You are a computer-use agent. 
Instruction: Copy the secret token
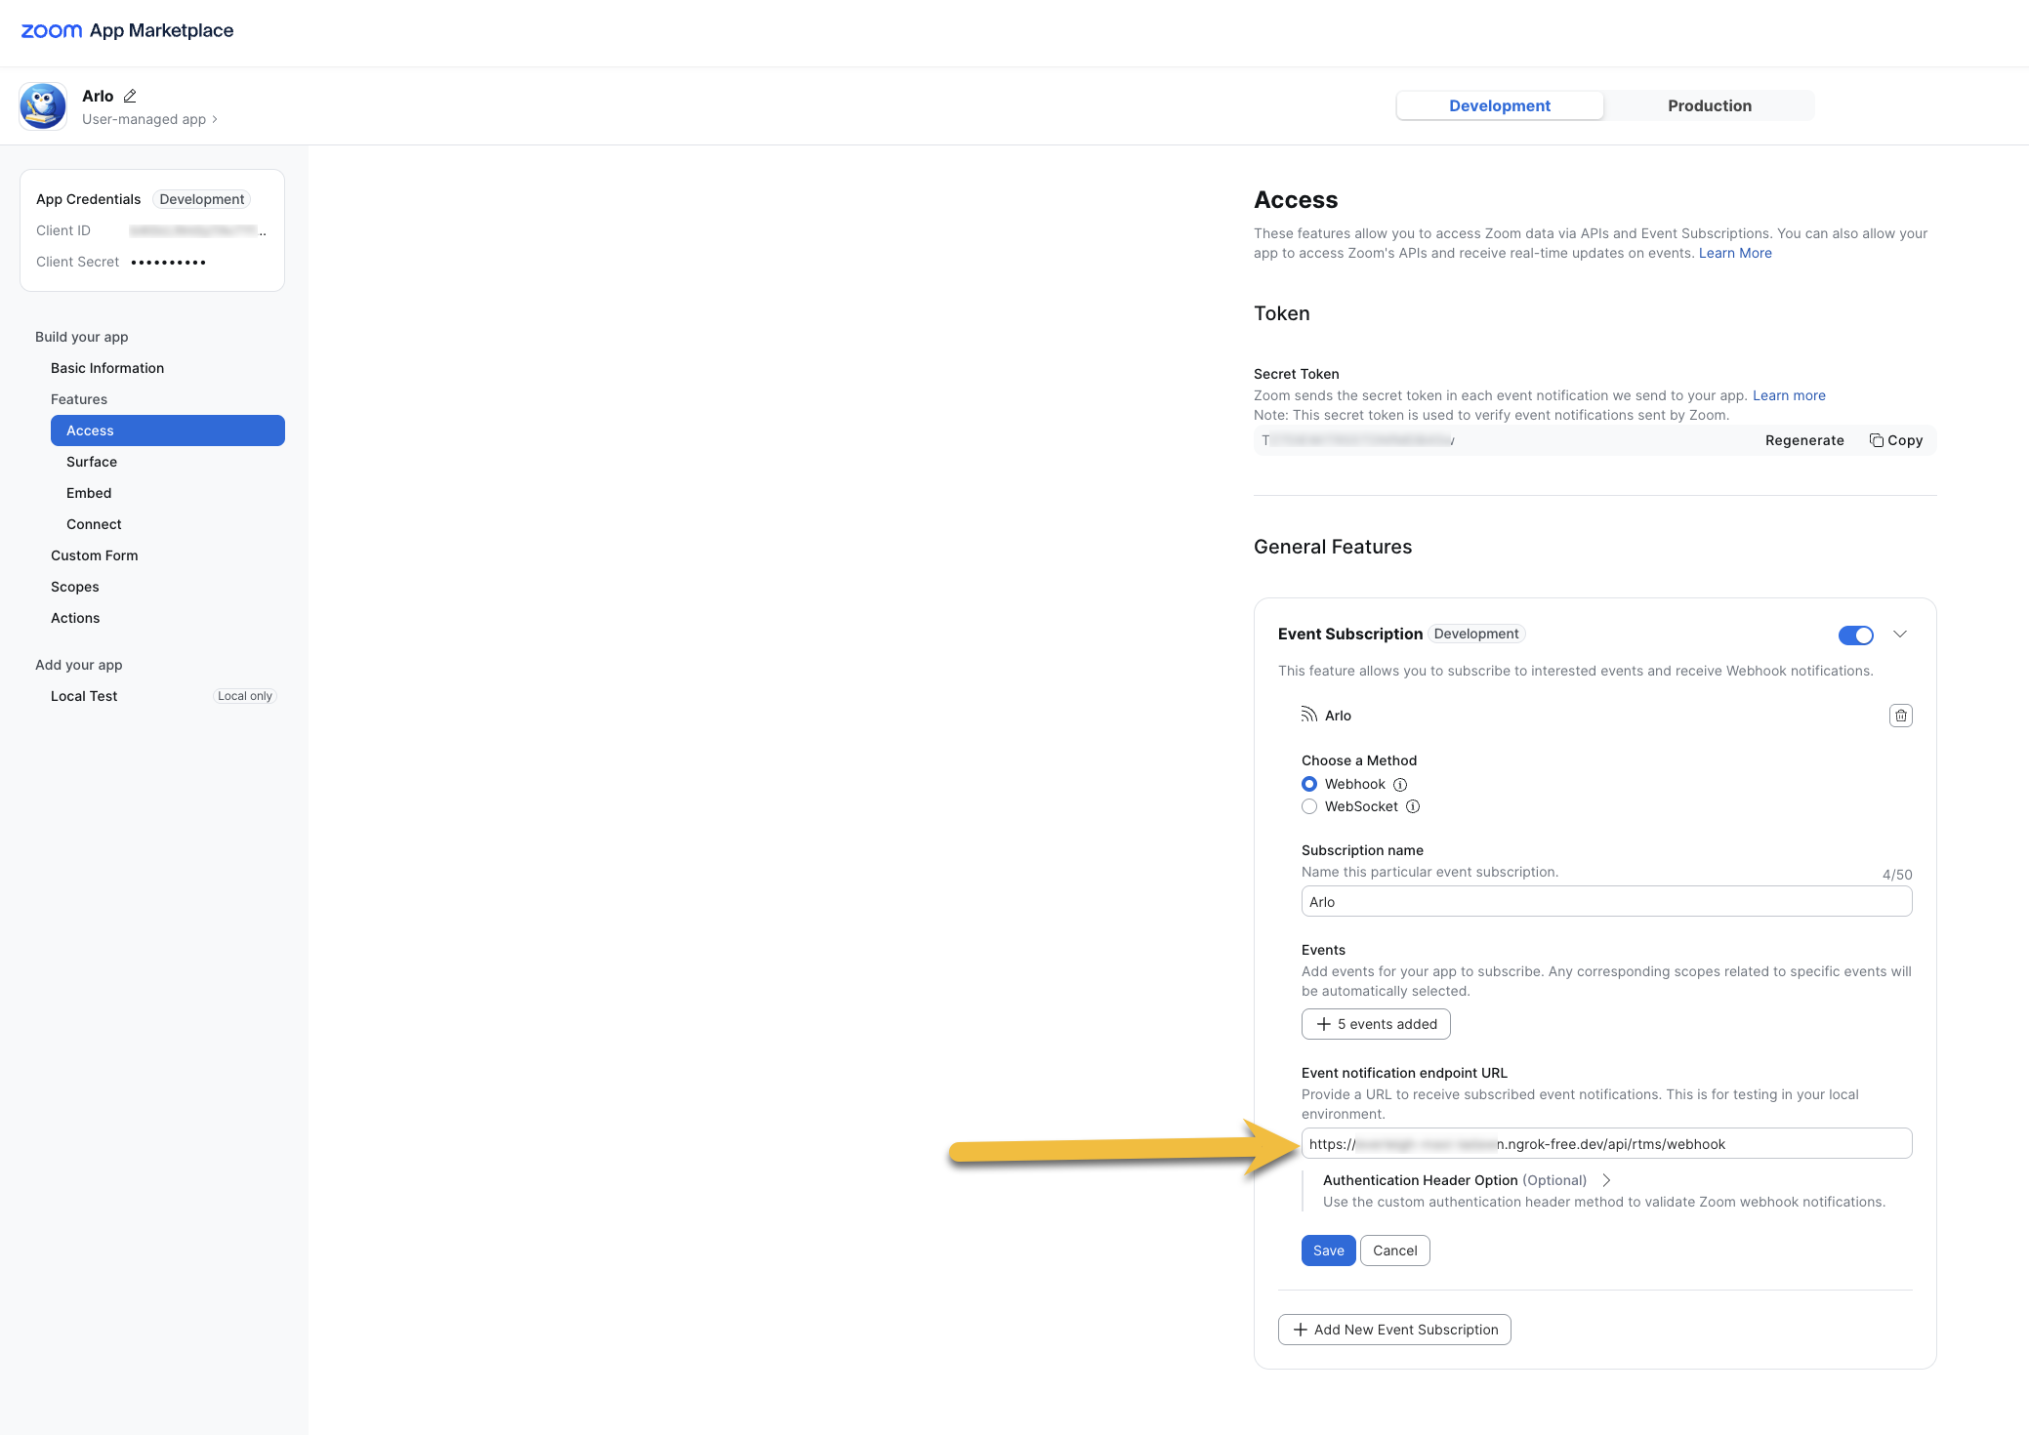[1896, 440]
